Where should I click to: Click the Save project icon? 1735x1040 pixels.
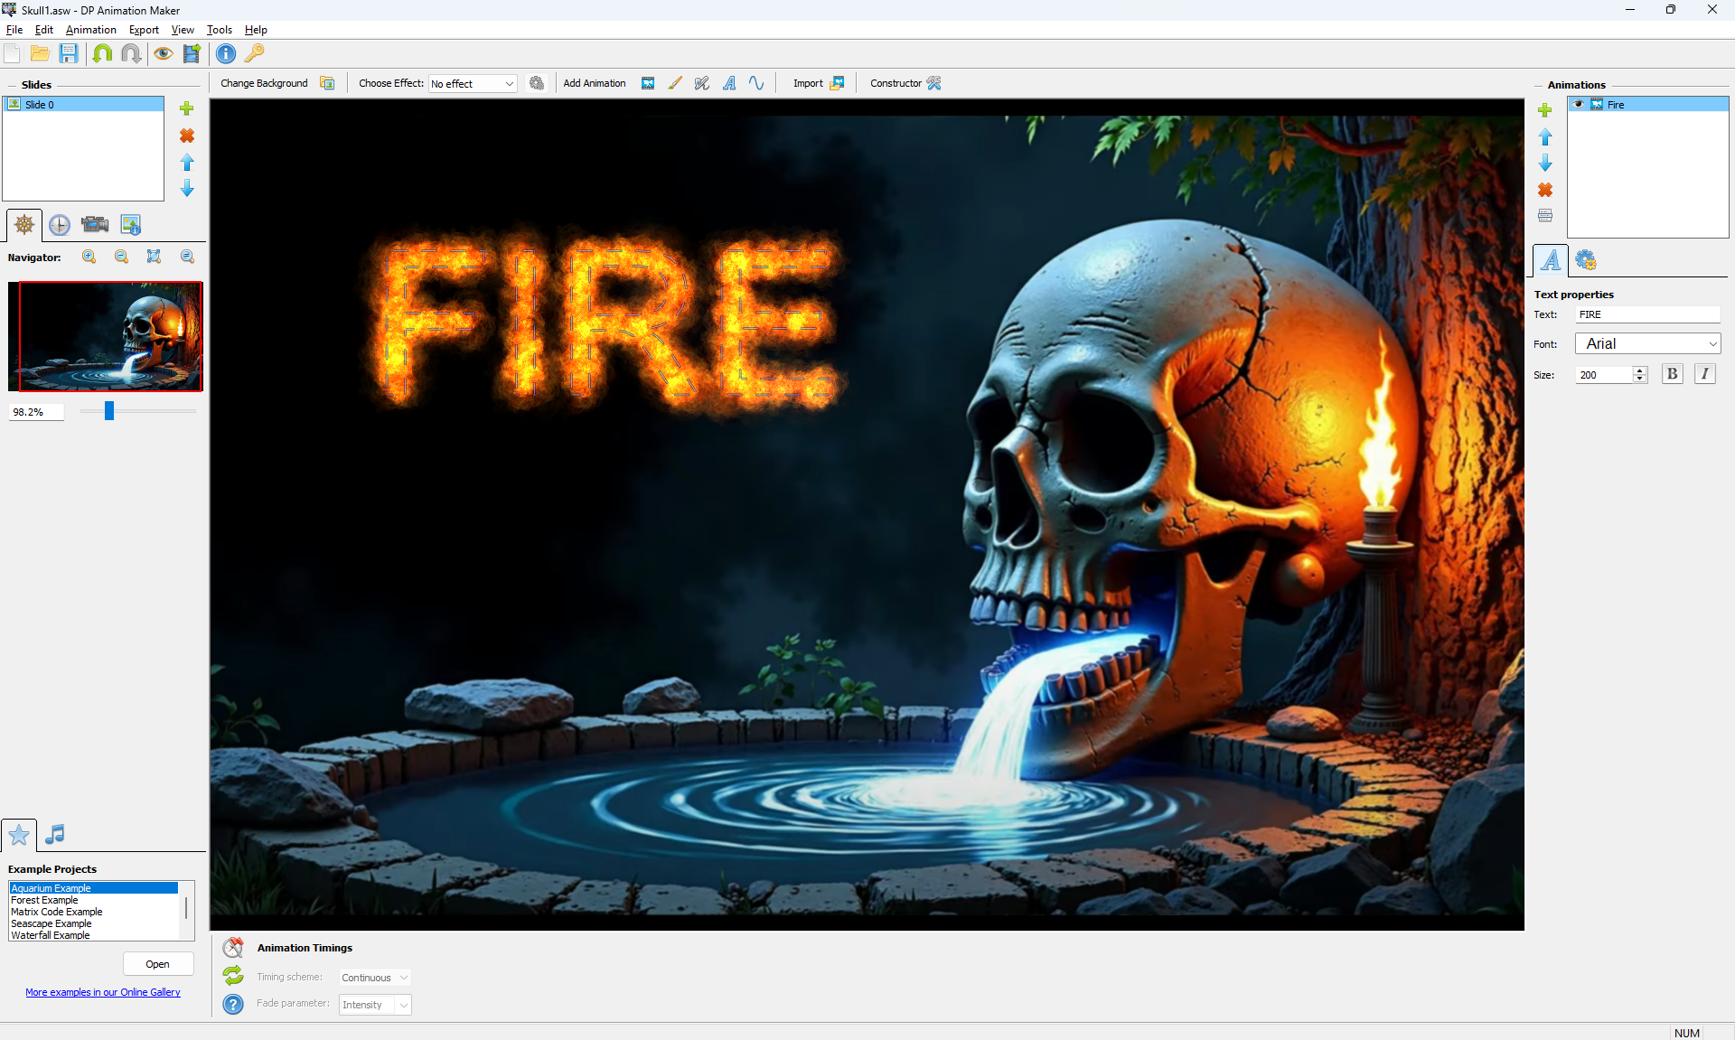click(69, 54)
